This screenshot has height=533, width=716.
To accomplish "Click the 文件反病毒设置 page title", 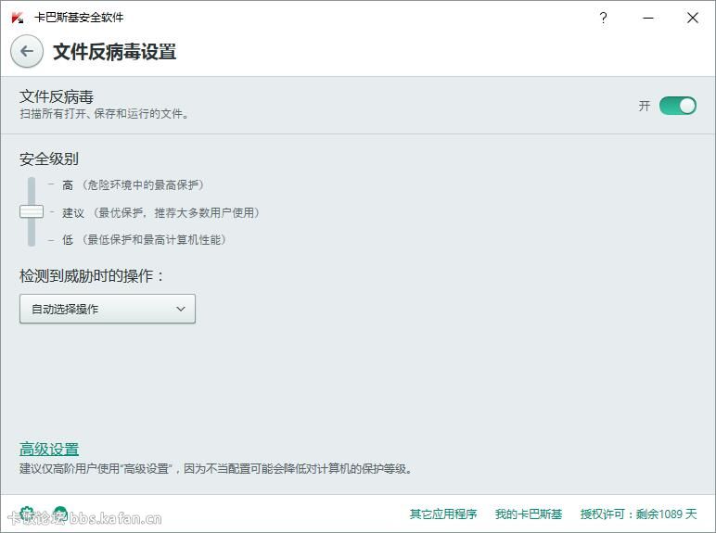I will click(115, 52).
